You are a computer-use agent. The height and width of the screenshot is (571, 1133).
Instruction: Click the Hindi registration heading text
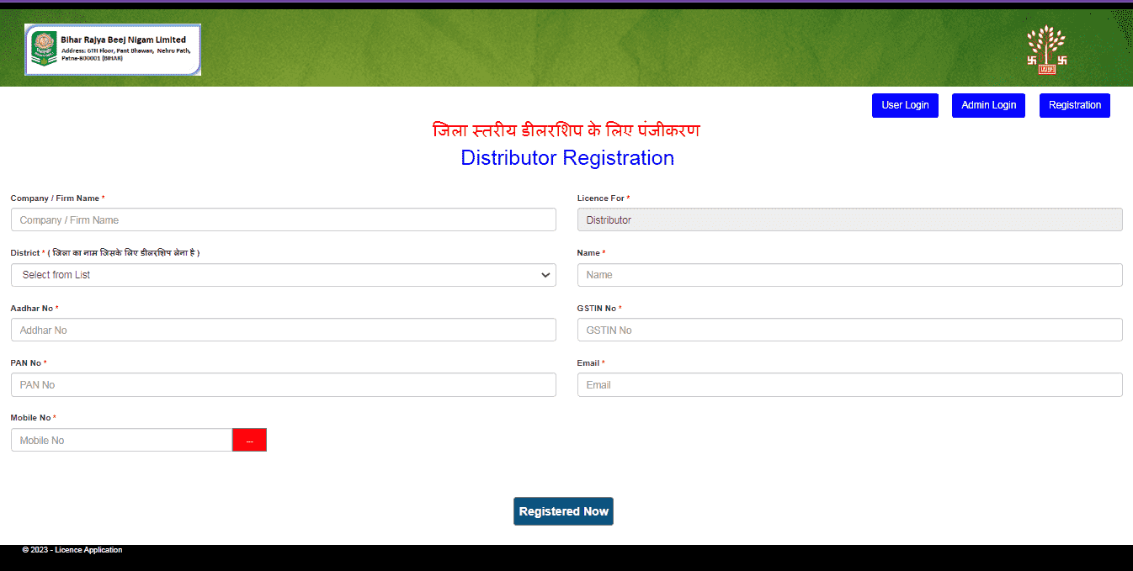click(x=566, y=130)
